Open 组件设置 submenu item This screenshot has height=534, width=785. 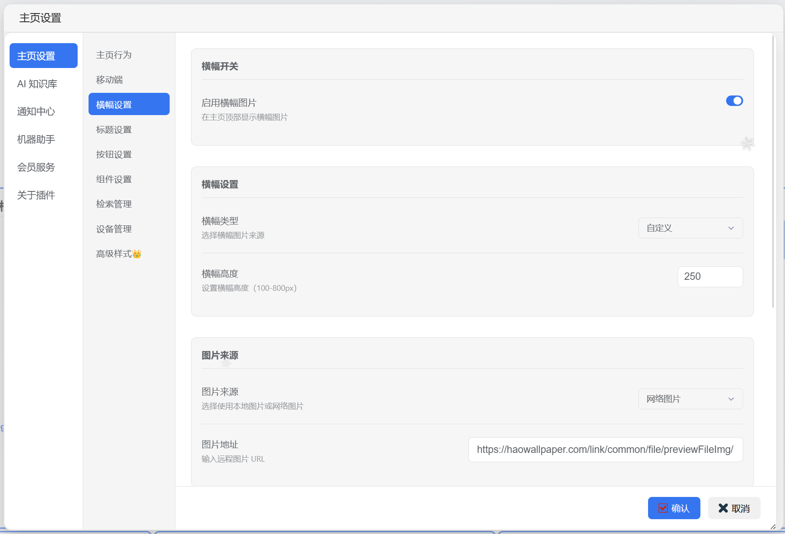click(129, 179)
